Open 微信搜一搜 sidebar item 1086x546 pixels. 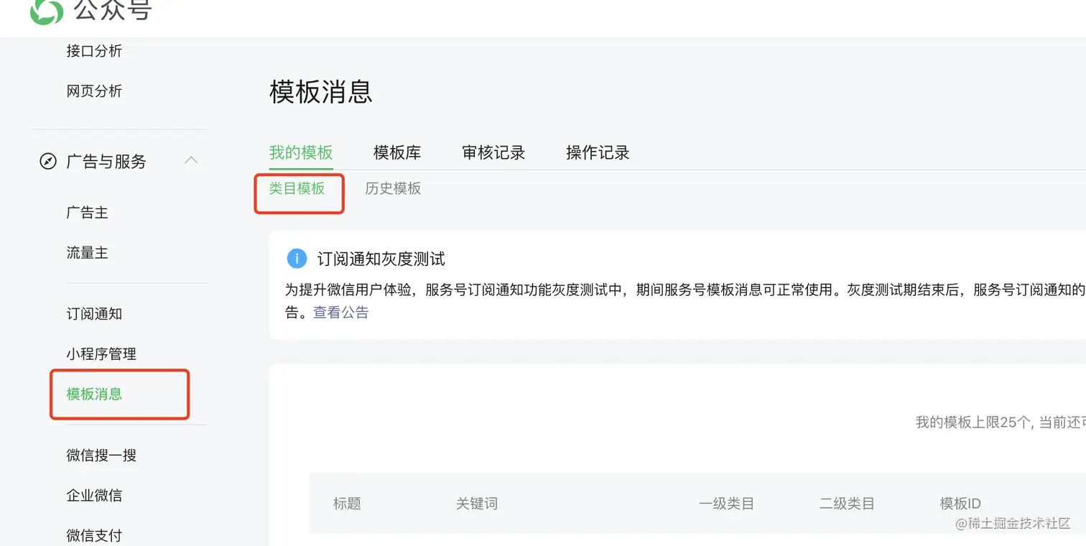[x=101, y=455]
